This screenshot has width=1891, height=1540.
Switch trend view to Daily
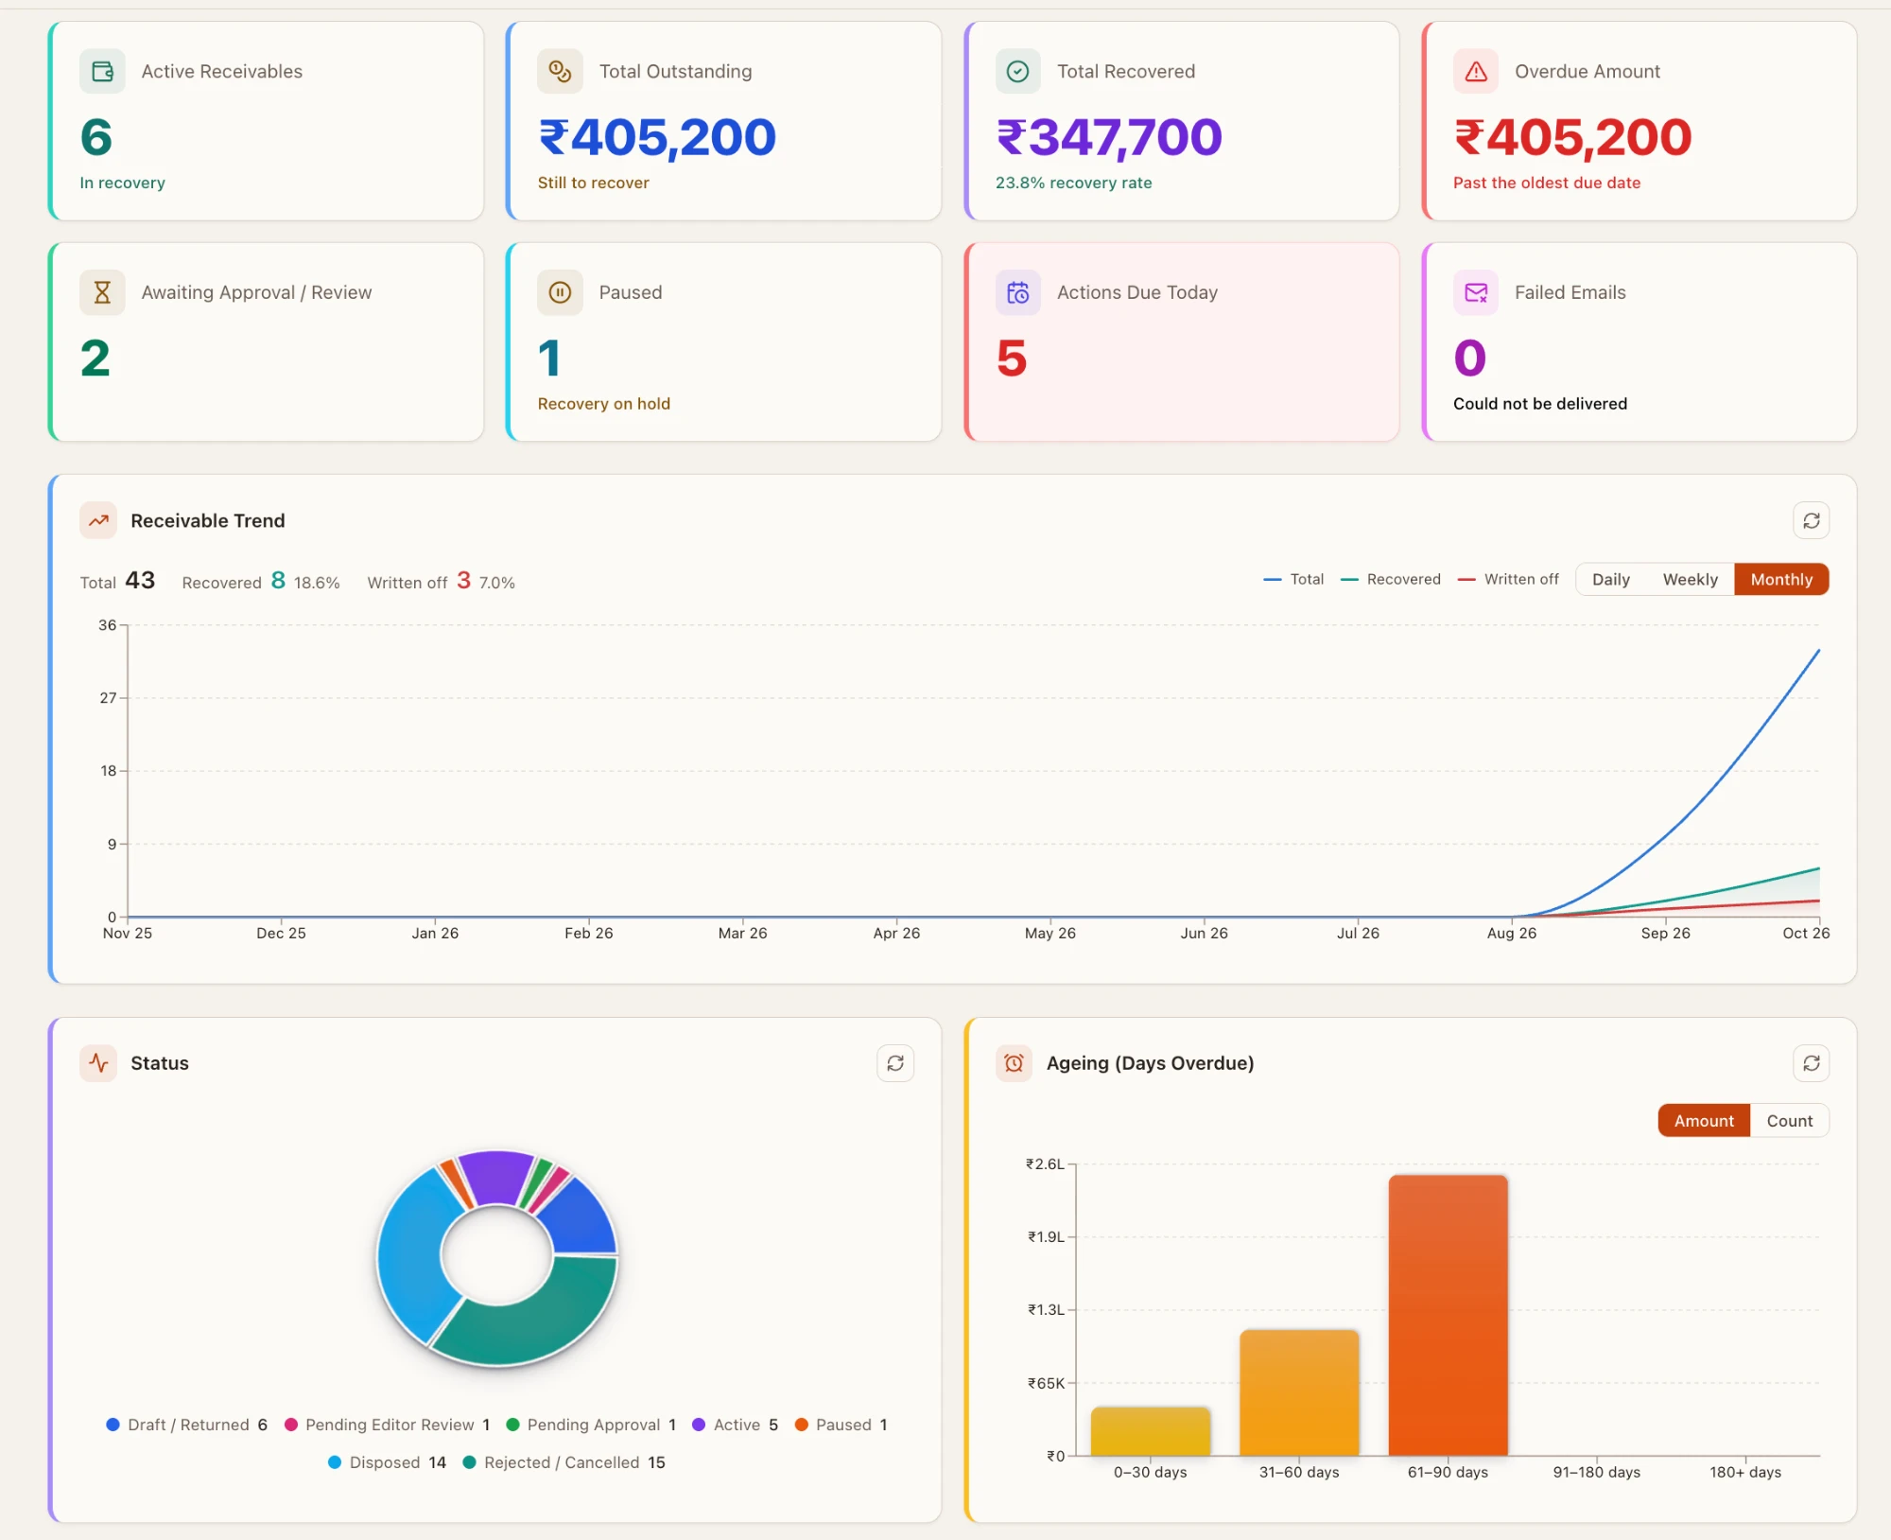pos(1610,579)
